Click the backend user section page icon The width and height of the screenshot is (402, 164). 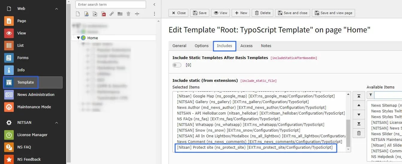[x=86, y=14]
